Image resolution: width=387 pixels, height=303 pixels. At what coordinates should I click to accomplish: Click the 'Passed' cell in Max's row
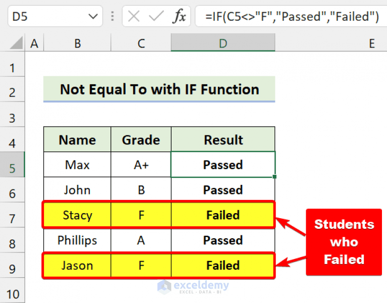pos(223,165)
